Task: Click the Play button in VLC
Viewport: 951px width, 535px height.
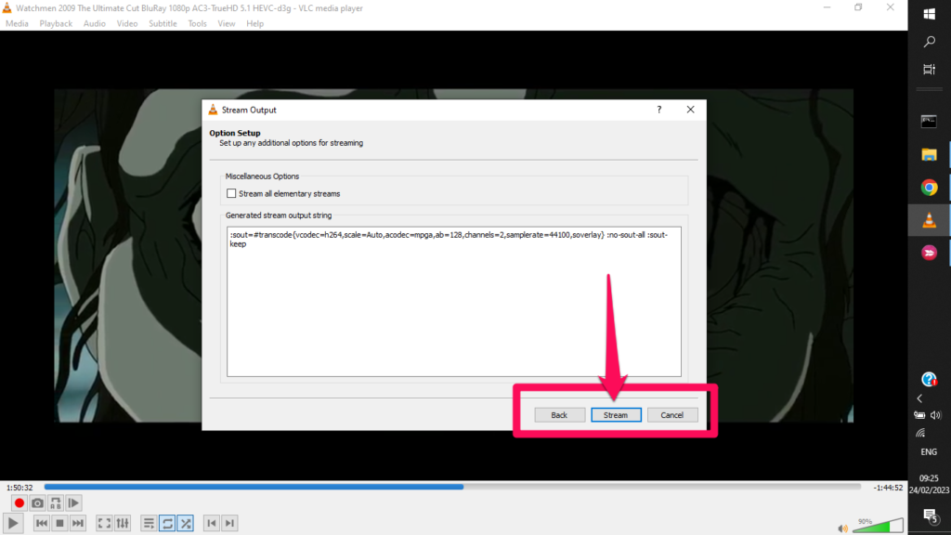Action: (13, 523)
